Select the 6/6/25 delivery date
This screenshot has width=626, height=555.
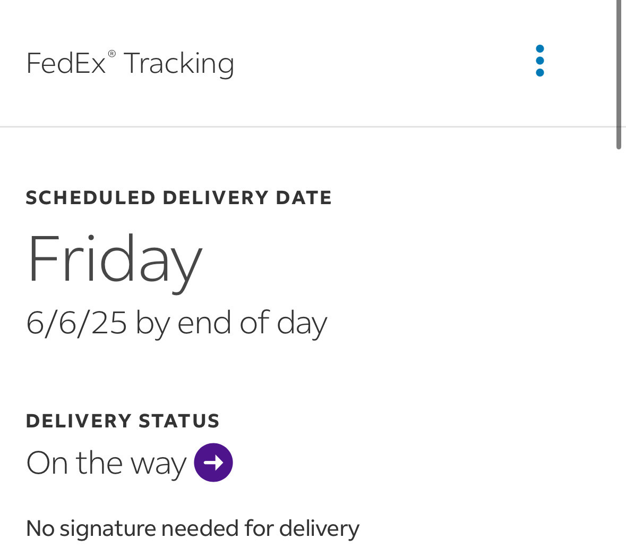point(76,323)
